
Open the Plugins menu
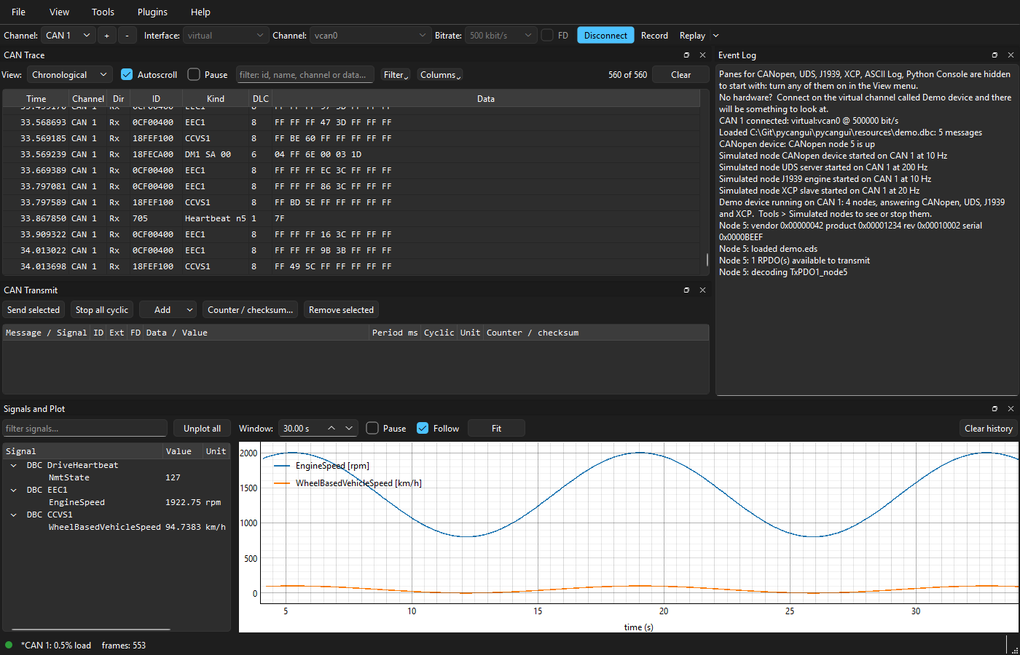point(152,12)
